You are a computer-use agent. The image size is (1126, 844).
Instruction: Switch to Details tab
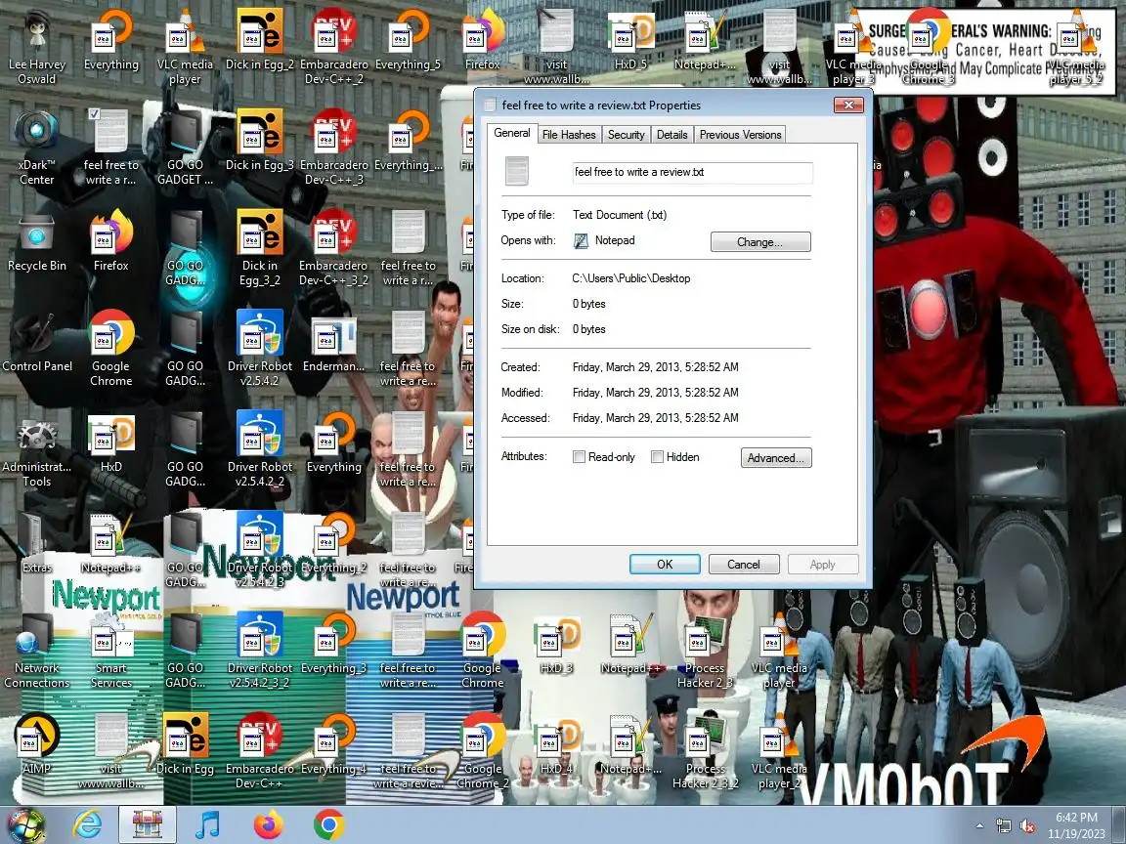coord(672,135)
